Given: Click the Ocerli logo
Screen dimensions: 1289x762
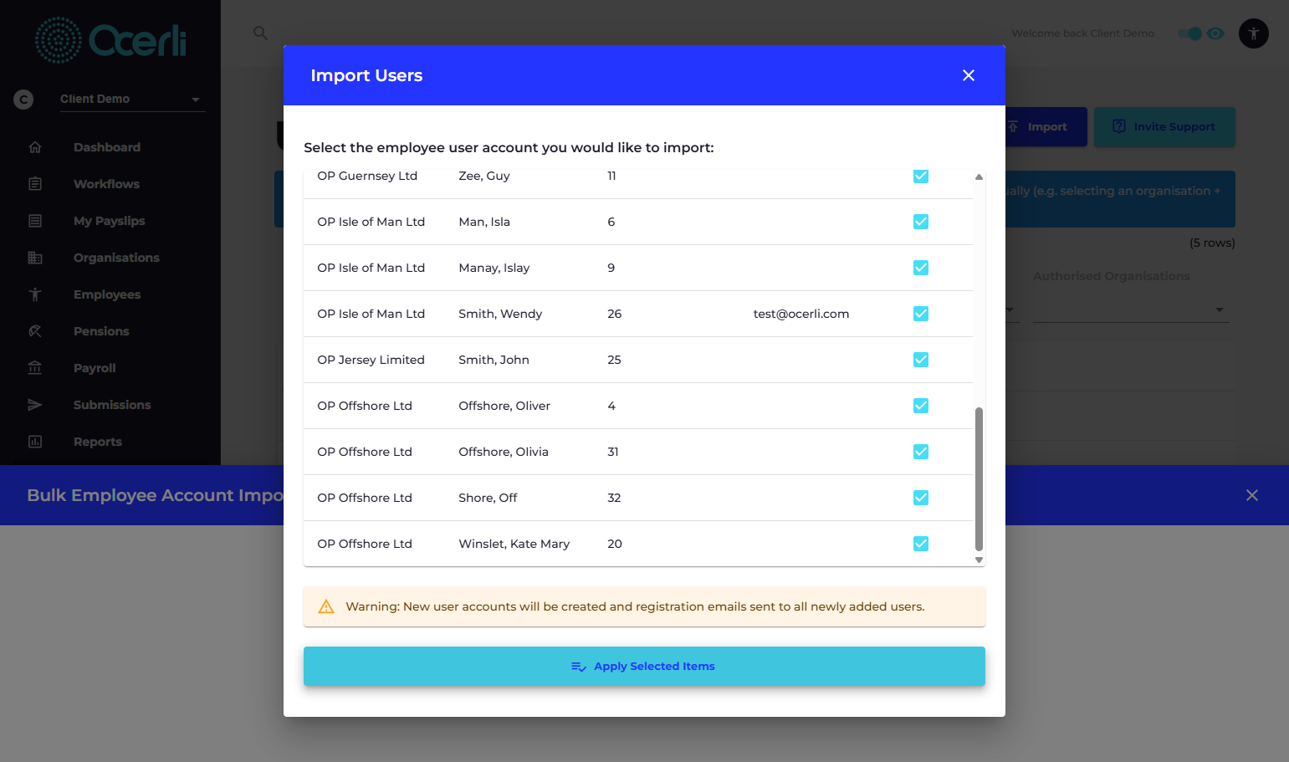Looking at the screenshot, I should click(110, 40).
